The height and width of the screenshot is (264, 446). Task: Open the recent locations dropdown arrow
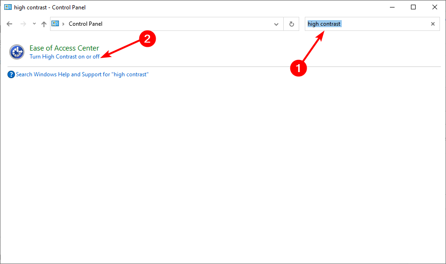[x=34, y=24]
